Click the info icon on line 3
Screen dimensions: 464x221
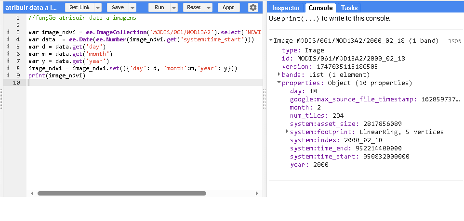point(9,32)
